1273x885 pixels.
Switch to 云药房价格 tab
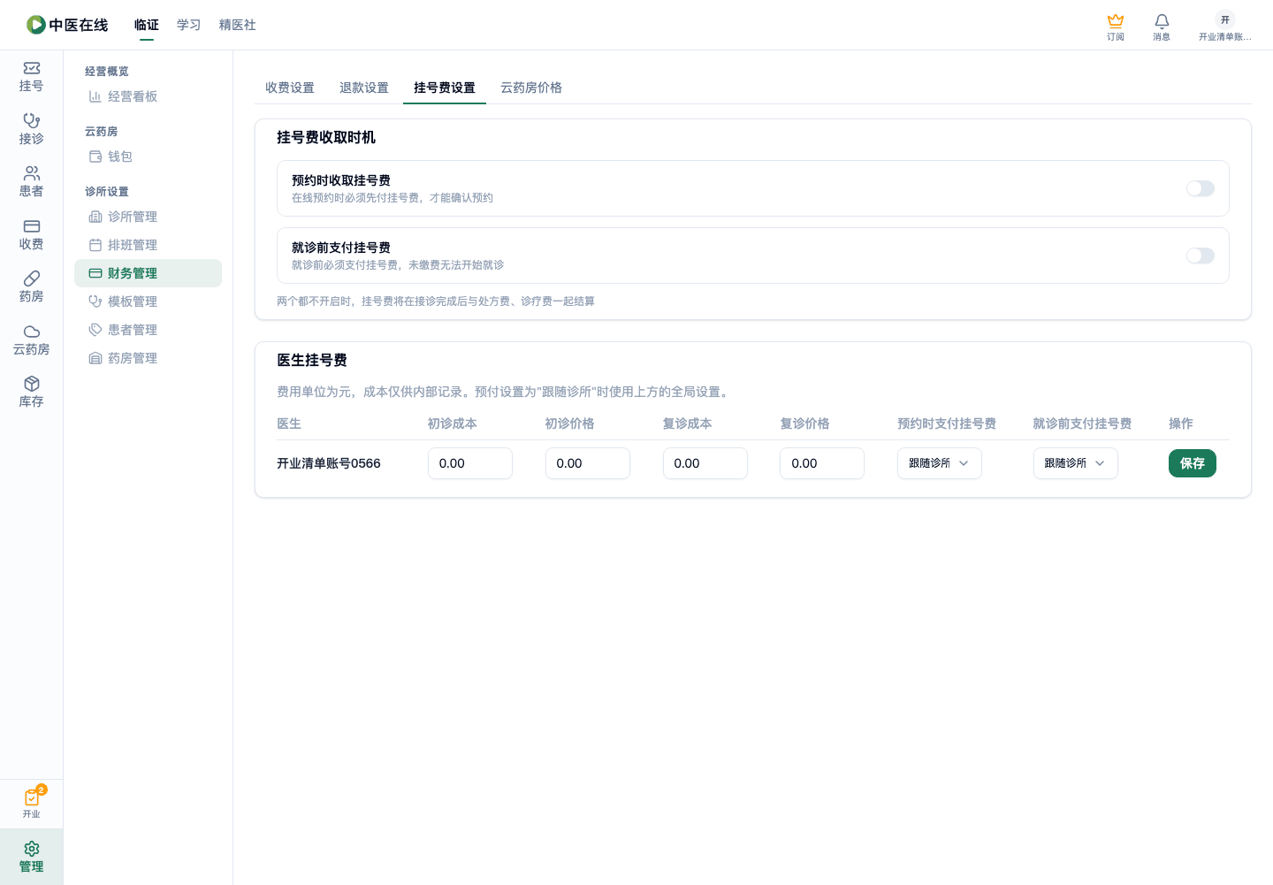(x=531, y=88)
